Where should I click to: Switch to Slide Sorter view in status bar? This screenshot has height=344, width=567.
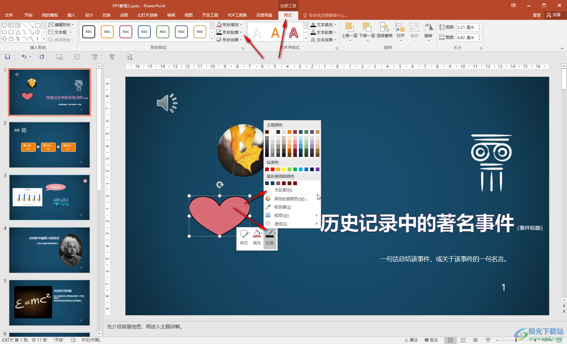[x=463, y=340]
